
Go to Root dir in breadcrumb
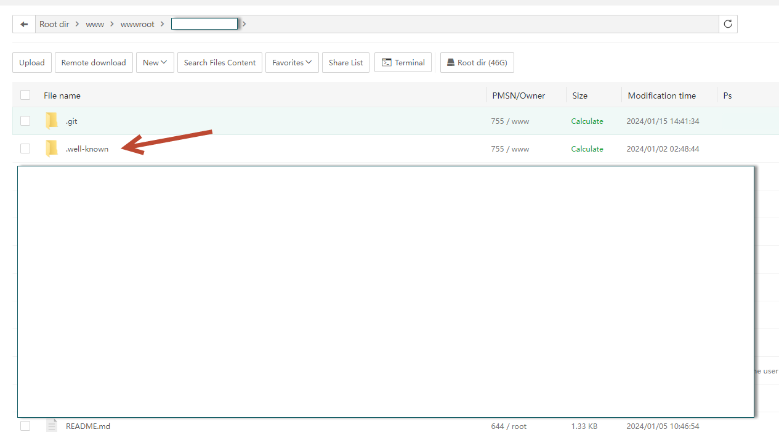click(x=54, y=25)
